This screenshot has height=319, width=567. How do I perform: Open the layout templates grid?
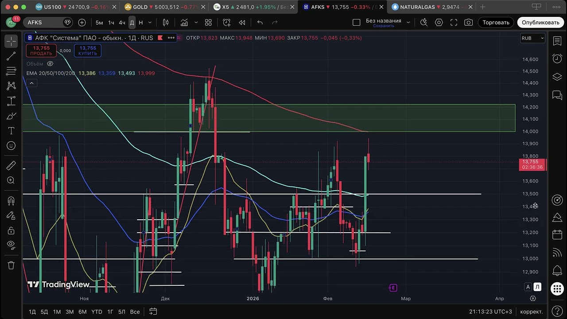208,23
